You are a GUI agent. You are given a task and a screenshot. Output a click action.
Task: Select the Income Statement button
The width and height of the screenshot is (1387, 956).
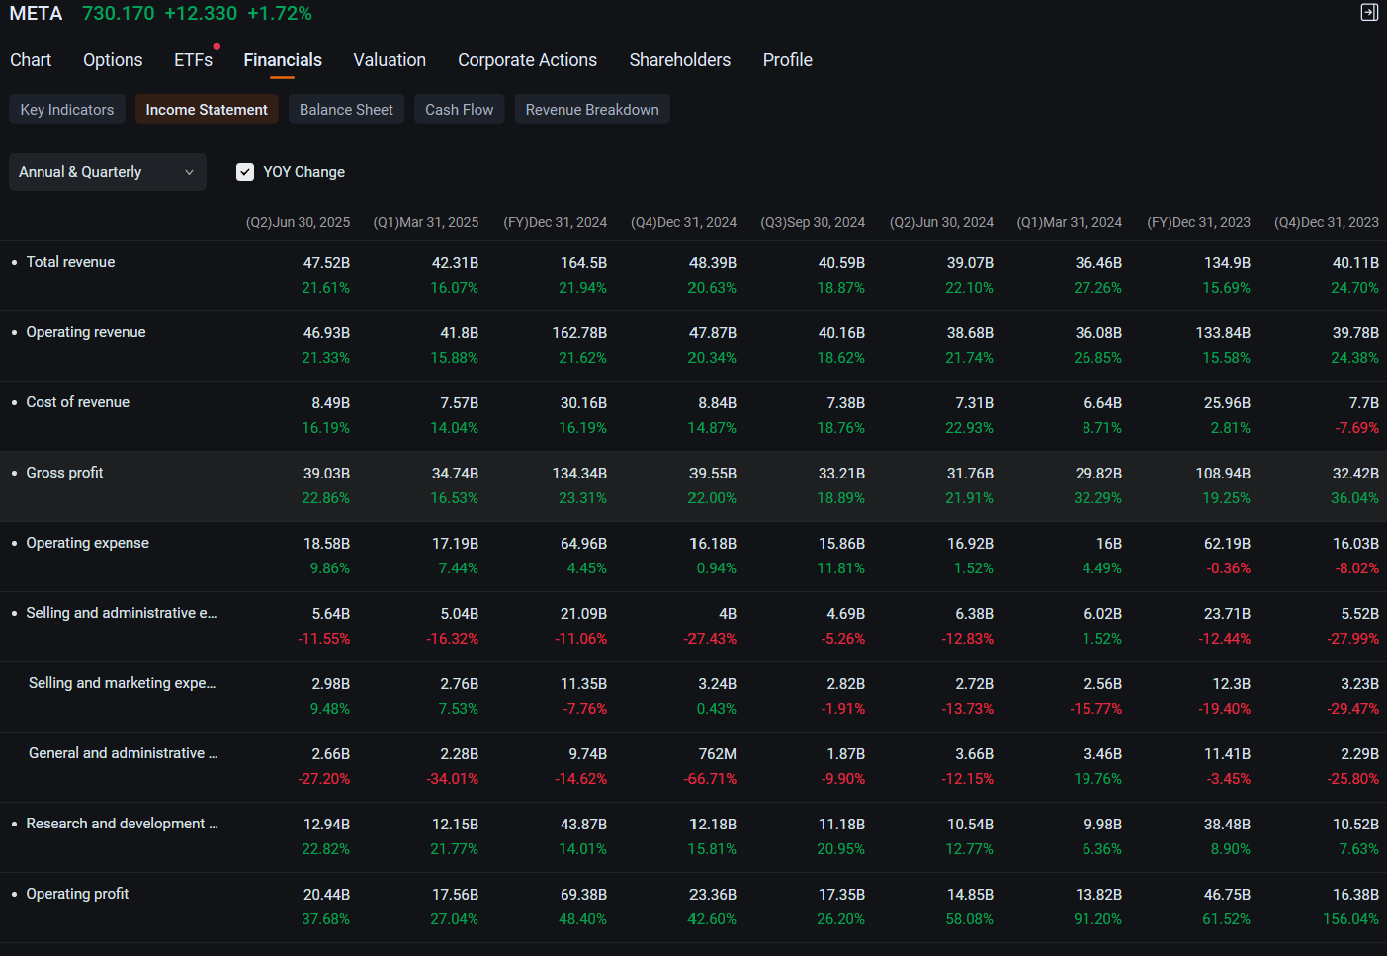point(207,109)
